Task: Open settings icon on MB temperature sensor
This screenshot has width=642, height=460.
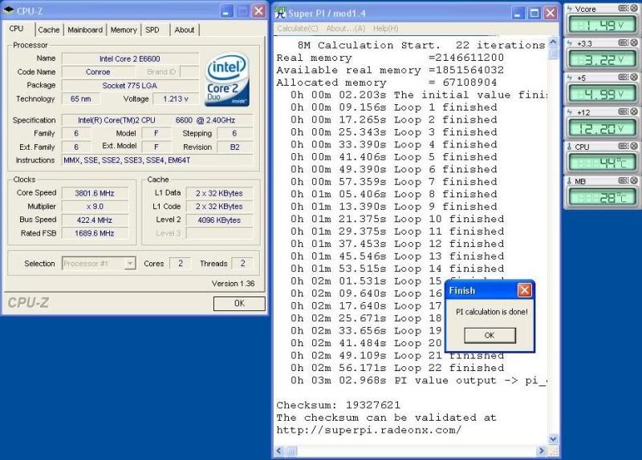Action: coord(623,180)
